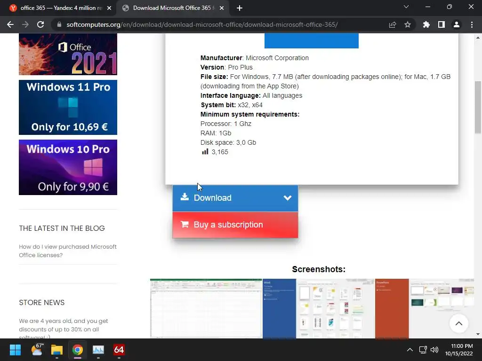Open the Word screenshot thumbnail

[319, 308]
